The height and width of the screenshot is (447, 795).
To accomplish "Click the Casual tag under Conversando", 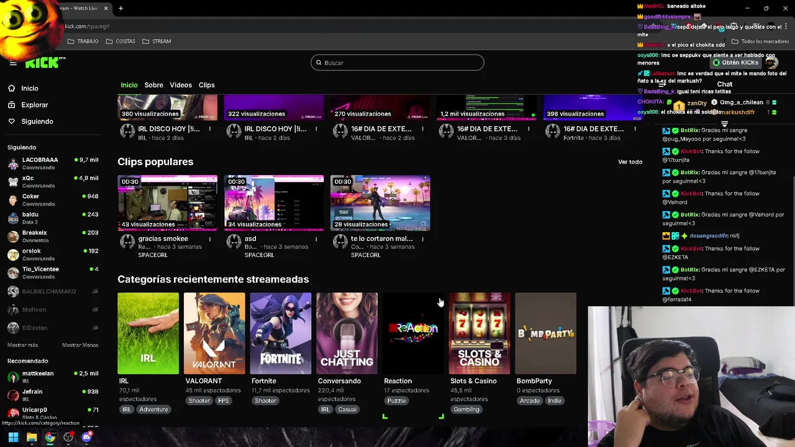I will pos(347,410).
